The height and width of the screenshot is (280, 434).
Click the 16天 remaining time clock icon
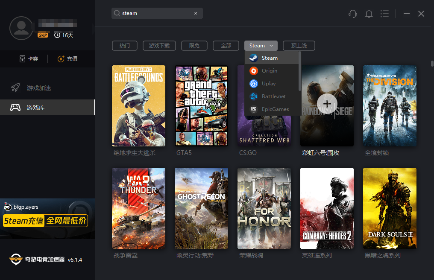click(57, 35)
